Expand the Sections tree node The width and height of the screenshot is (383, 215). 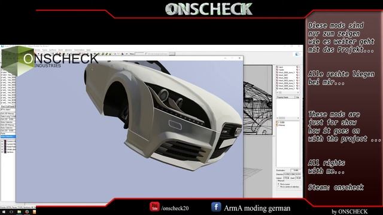[x=2, y=152]
